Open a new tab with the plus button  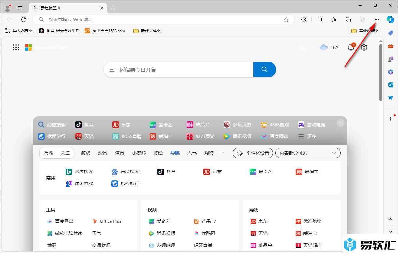pos(114,8)
